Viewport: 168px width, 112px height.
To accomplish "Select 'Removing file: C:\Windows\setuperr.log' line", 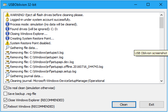I will coord(37,57).
